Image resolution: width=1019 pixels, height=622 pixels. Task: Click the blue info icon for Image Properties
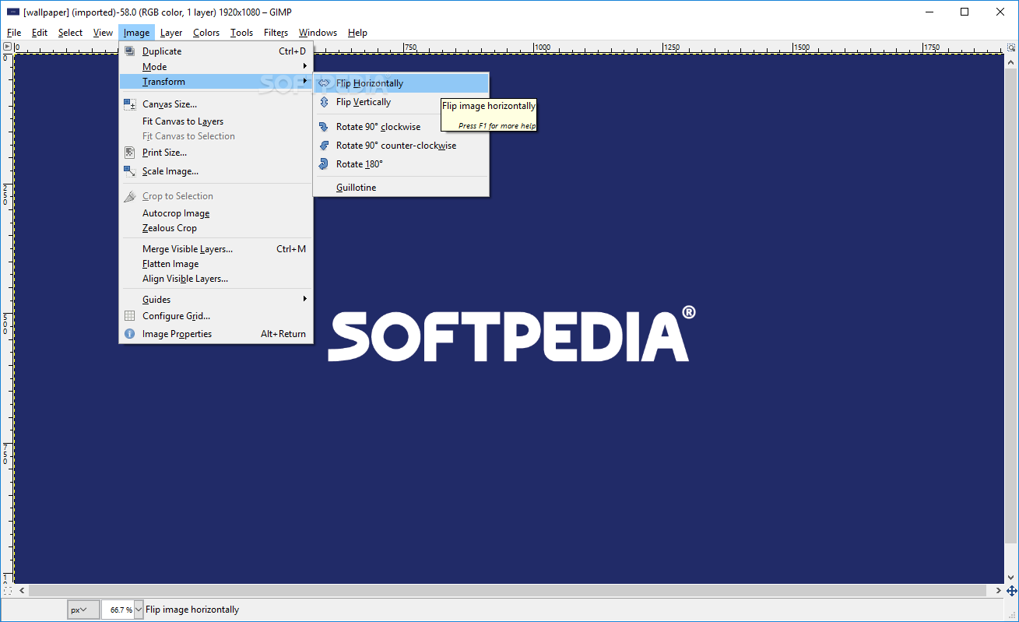[x=130, y=334]
